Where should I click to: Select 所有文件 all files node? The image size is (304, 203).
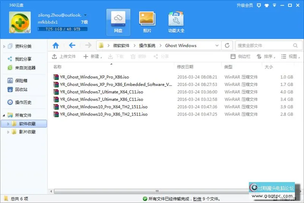click(x=23, y=115)
